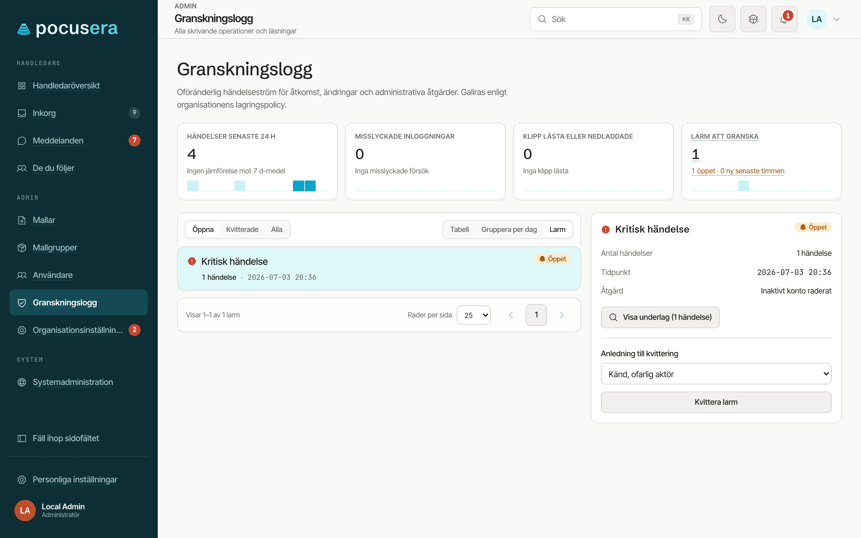Image resolution: width=861 pixels, height=538 pixels.
Task: Click the Meddelanden chat bubble icon
Action: (22, 140)
